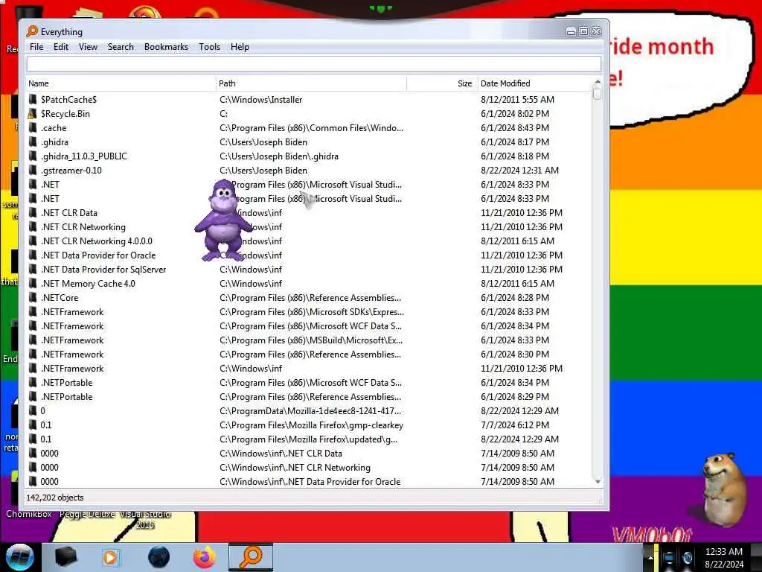The image size is (762, 572).
Task: Select the .NET CLR Data folder icon
Action: (33, 212)
